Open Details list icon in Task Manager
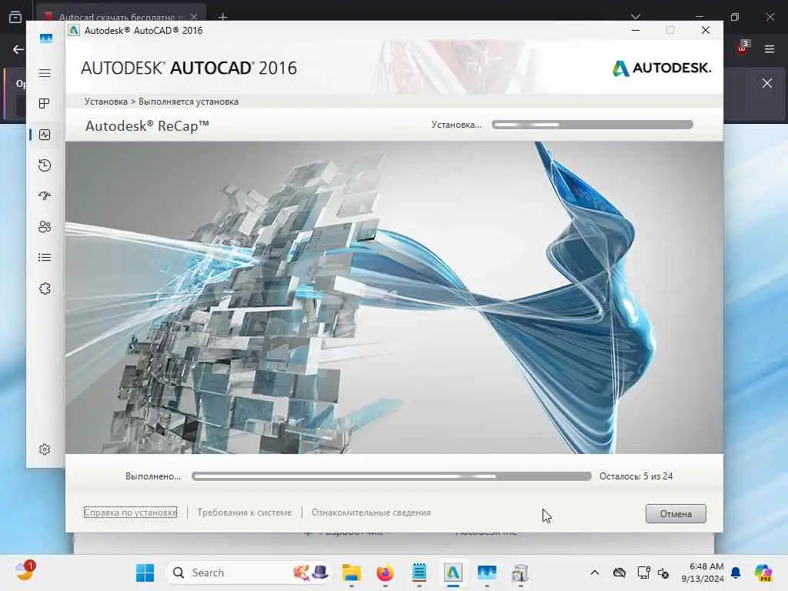The image size is (788, 591). pos(45,258)
